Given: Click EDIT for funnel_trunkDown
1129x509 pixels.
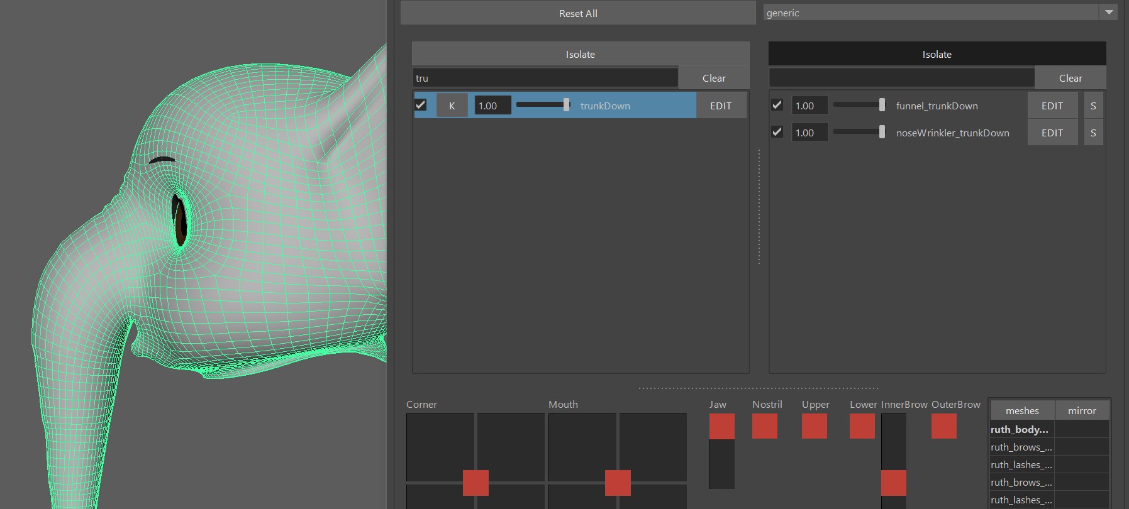Looking at the screenshot, I should point(1052,106).
